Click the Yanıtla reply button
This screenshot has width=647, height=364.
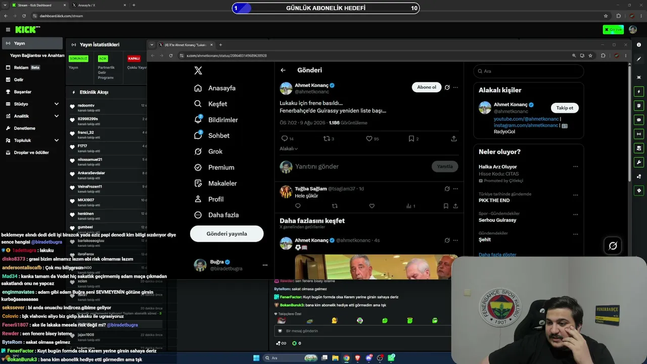[445, 166]
